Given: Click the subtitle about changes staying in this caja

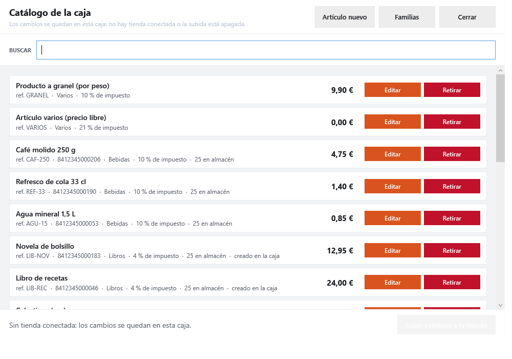Looking at the screenshot, I should [127, 24].
